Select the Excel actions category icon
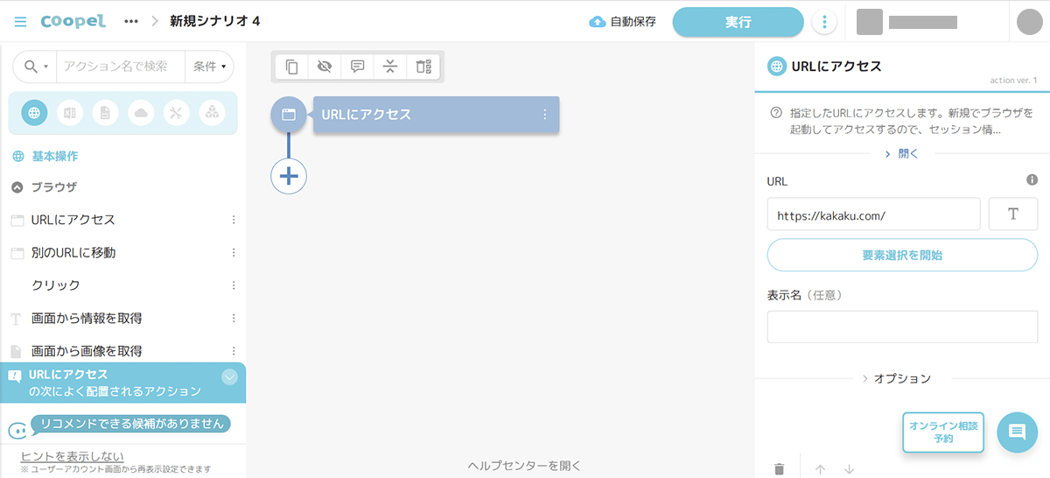 pos(70,113)
